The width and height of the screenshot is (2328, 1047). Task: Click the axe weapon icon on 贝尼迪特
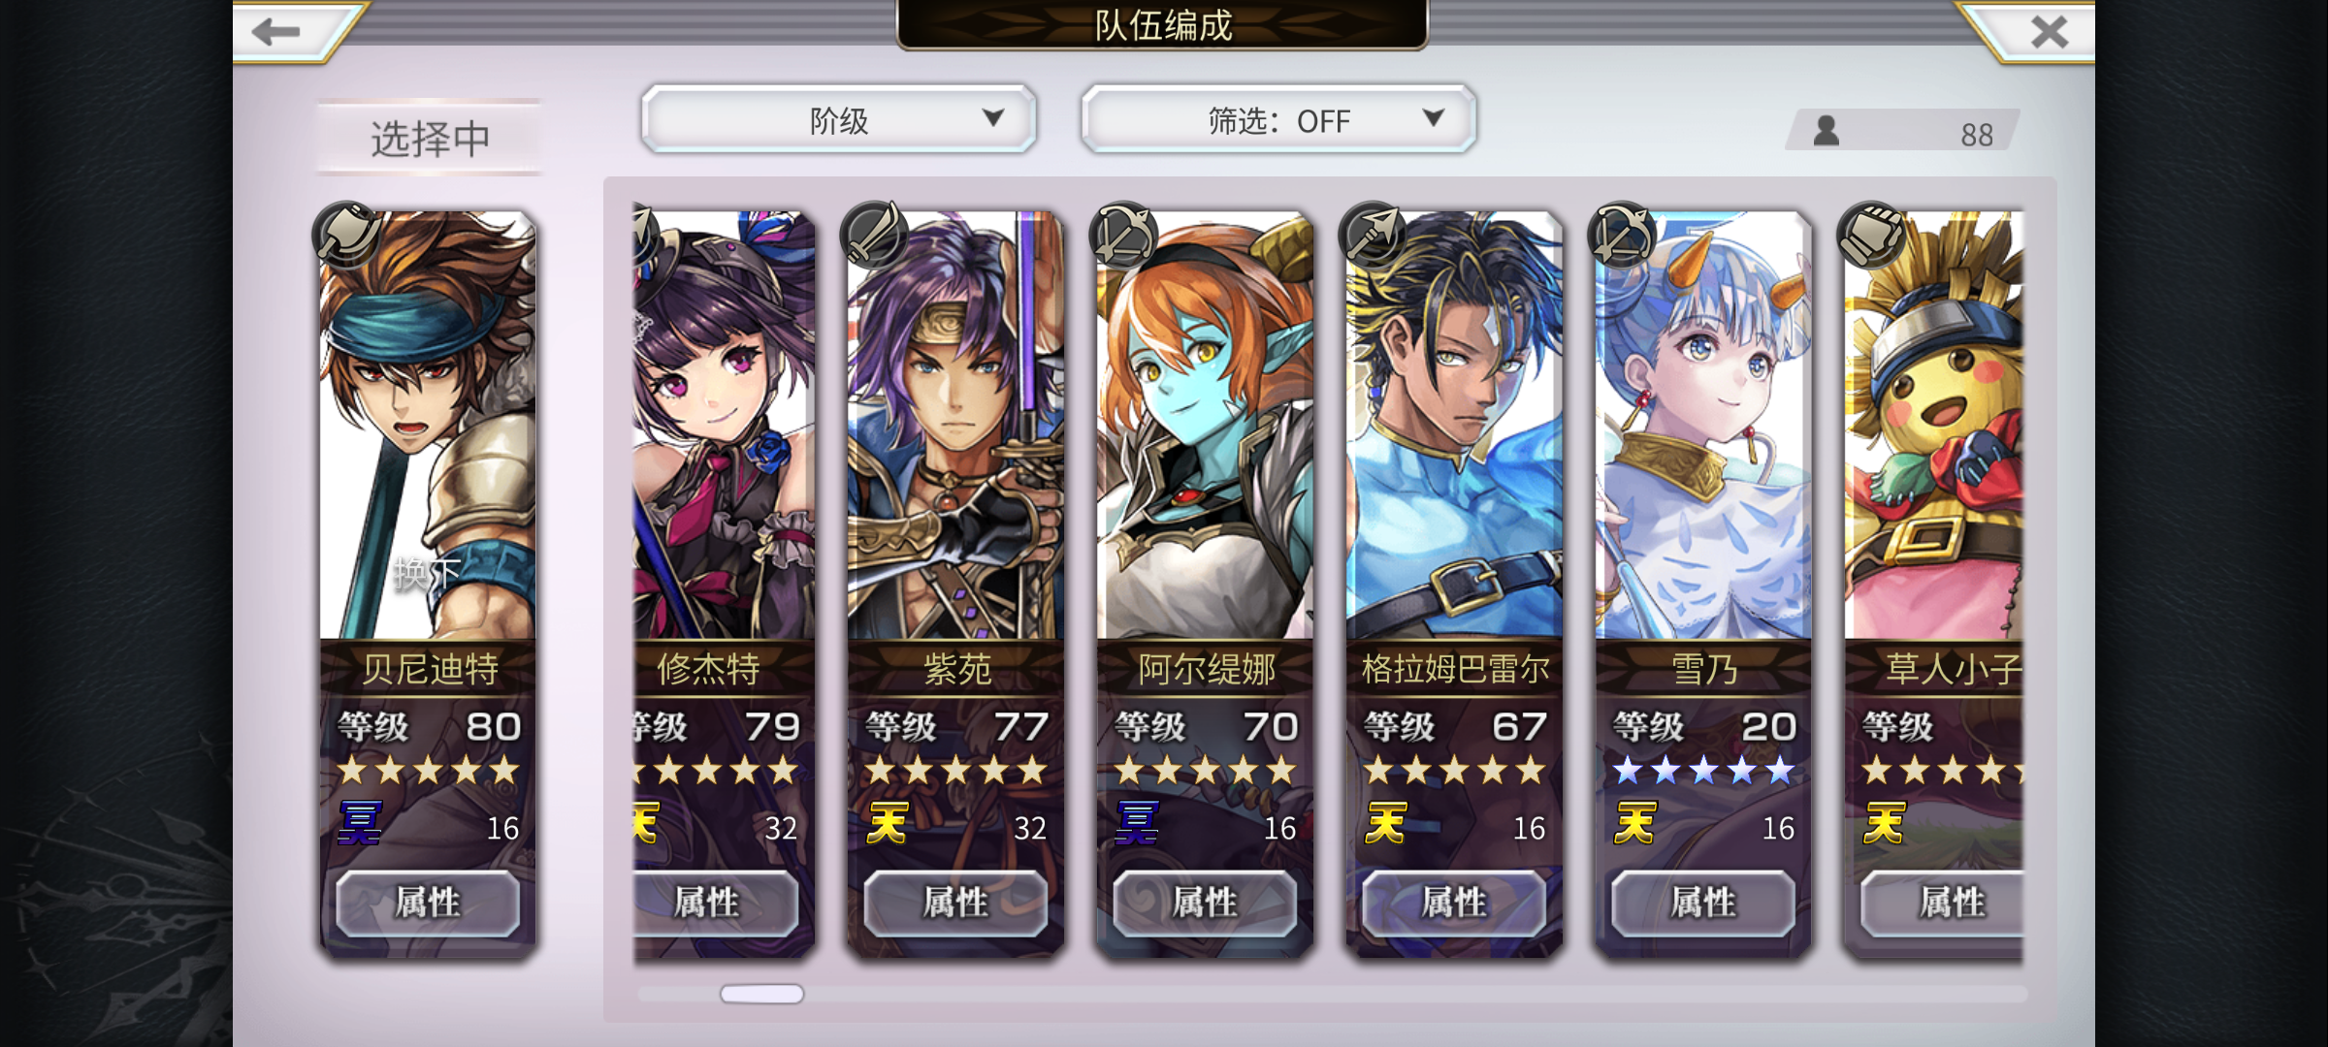point(346,235)
